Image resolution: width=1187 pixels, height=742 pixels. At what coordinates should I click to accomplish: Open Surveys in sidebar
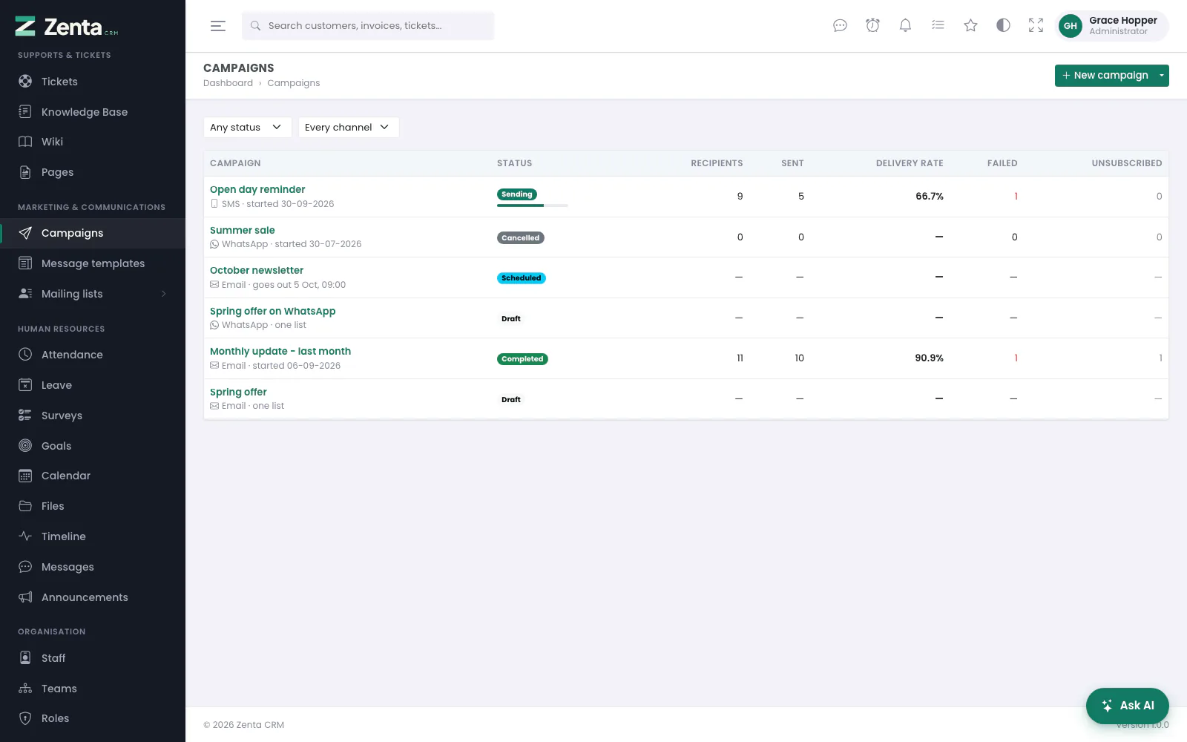coord(93,416)
